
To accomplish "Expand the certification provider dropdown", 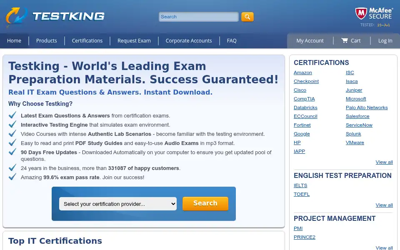I will pyautogui.click(x=118, y=204).
